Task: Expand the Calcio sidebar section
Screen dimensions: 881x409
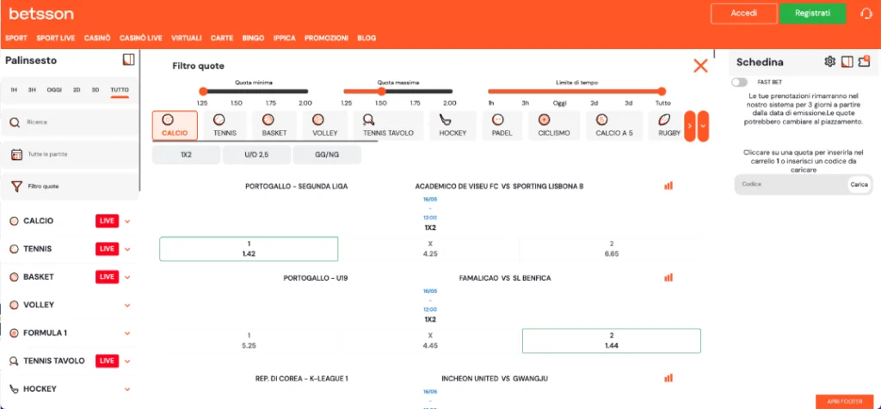Action: click(127, 221)
